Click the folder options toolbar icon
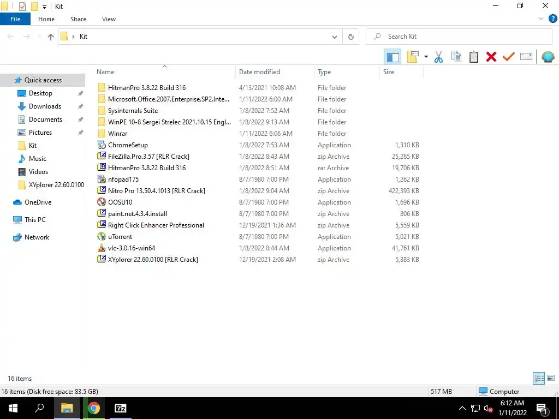This screenshot has height=419, width=559. 413,57
